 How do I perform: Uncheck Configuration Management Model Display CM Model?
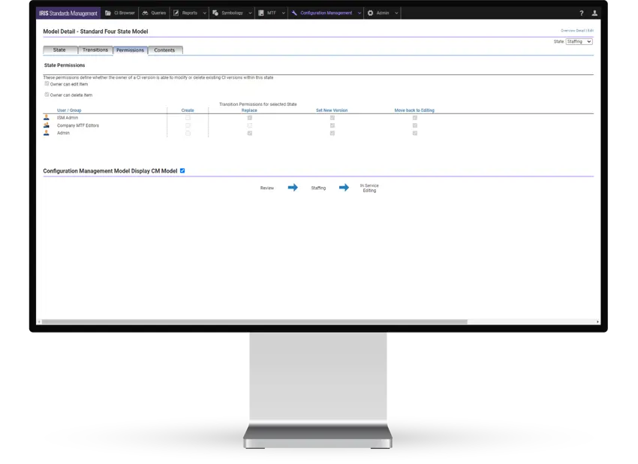tap(182, 170)
